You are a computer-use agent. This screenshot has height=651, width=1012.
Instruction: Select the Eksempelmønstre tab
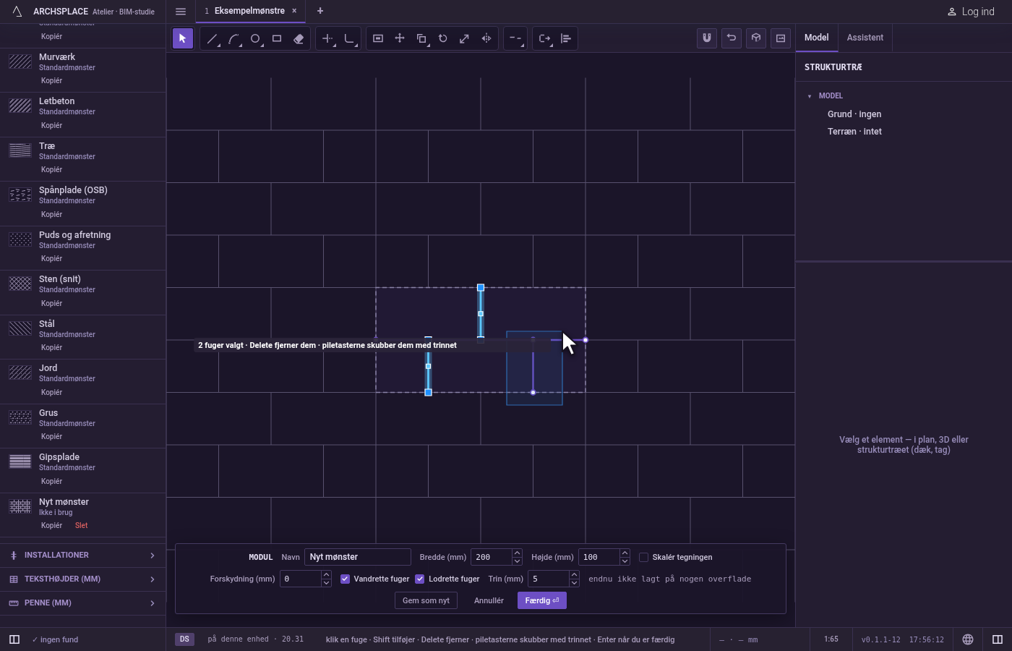click(x=249, y=11)
